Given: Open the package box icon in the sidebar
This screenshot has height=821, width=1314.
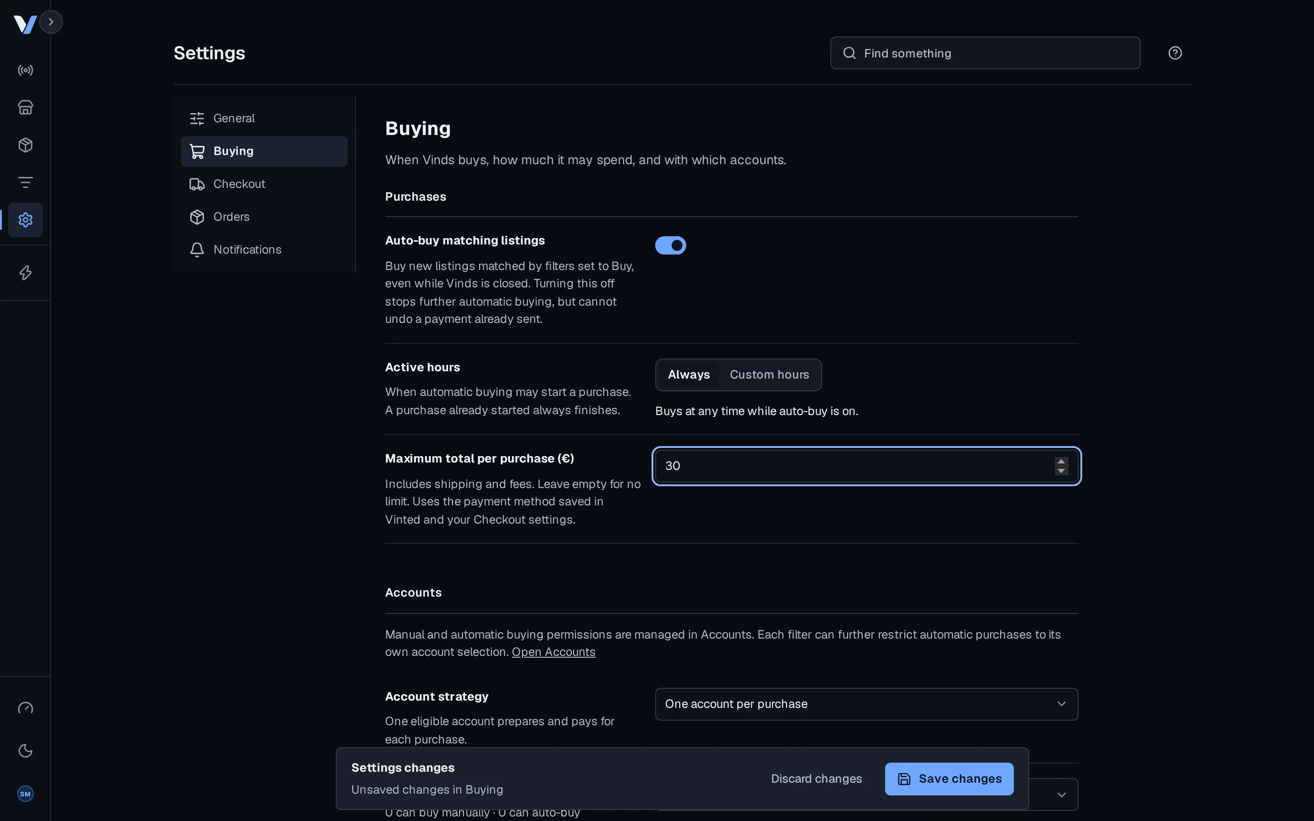Looking at the screenshot, I should coord(26,145).
